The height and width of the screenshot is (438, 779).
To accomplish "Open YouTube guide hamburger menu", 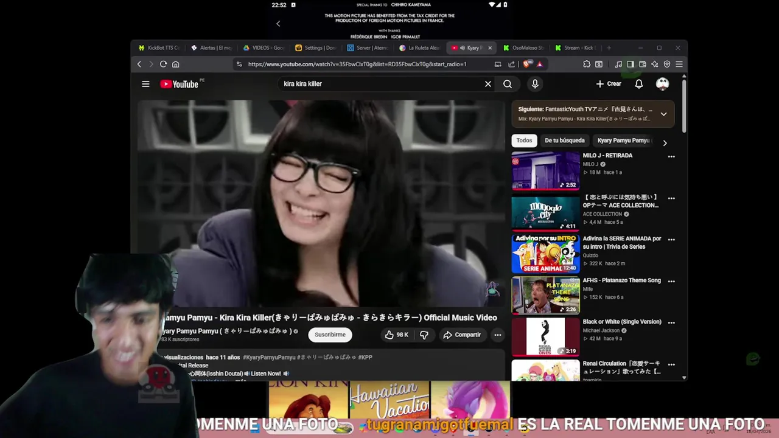I will coord(145,84).
